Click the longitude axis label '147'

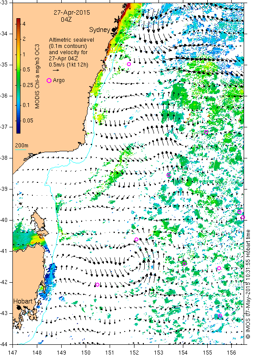pyautogui.click(x=12, y=352)
